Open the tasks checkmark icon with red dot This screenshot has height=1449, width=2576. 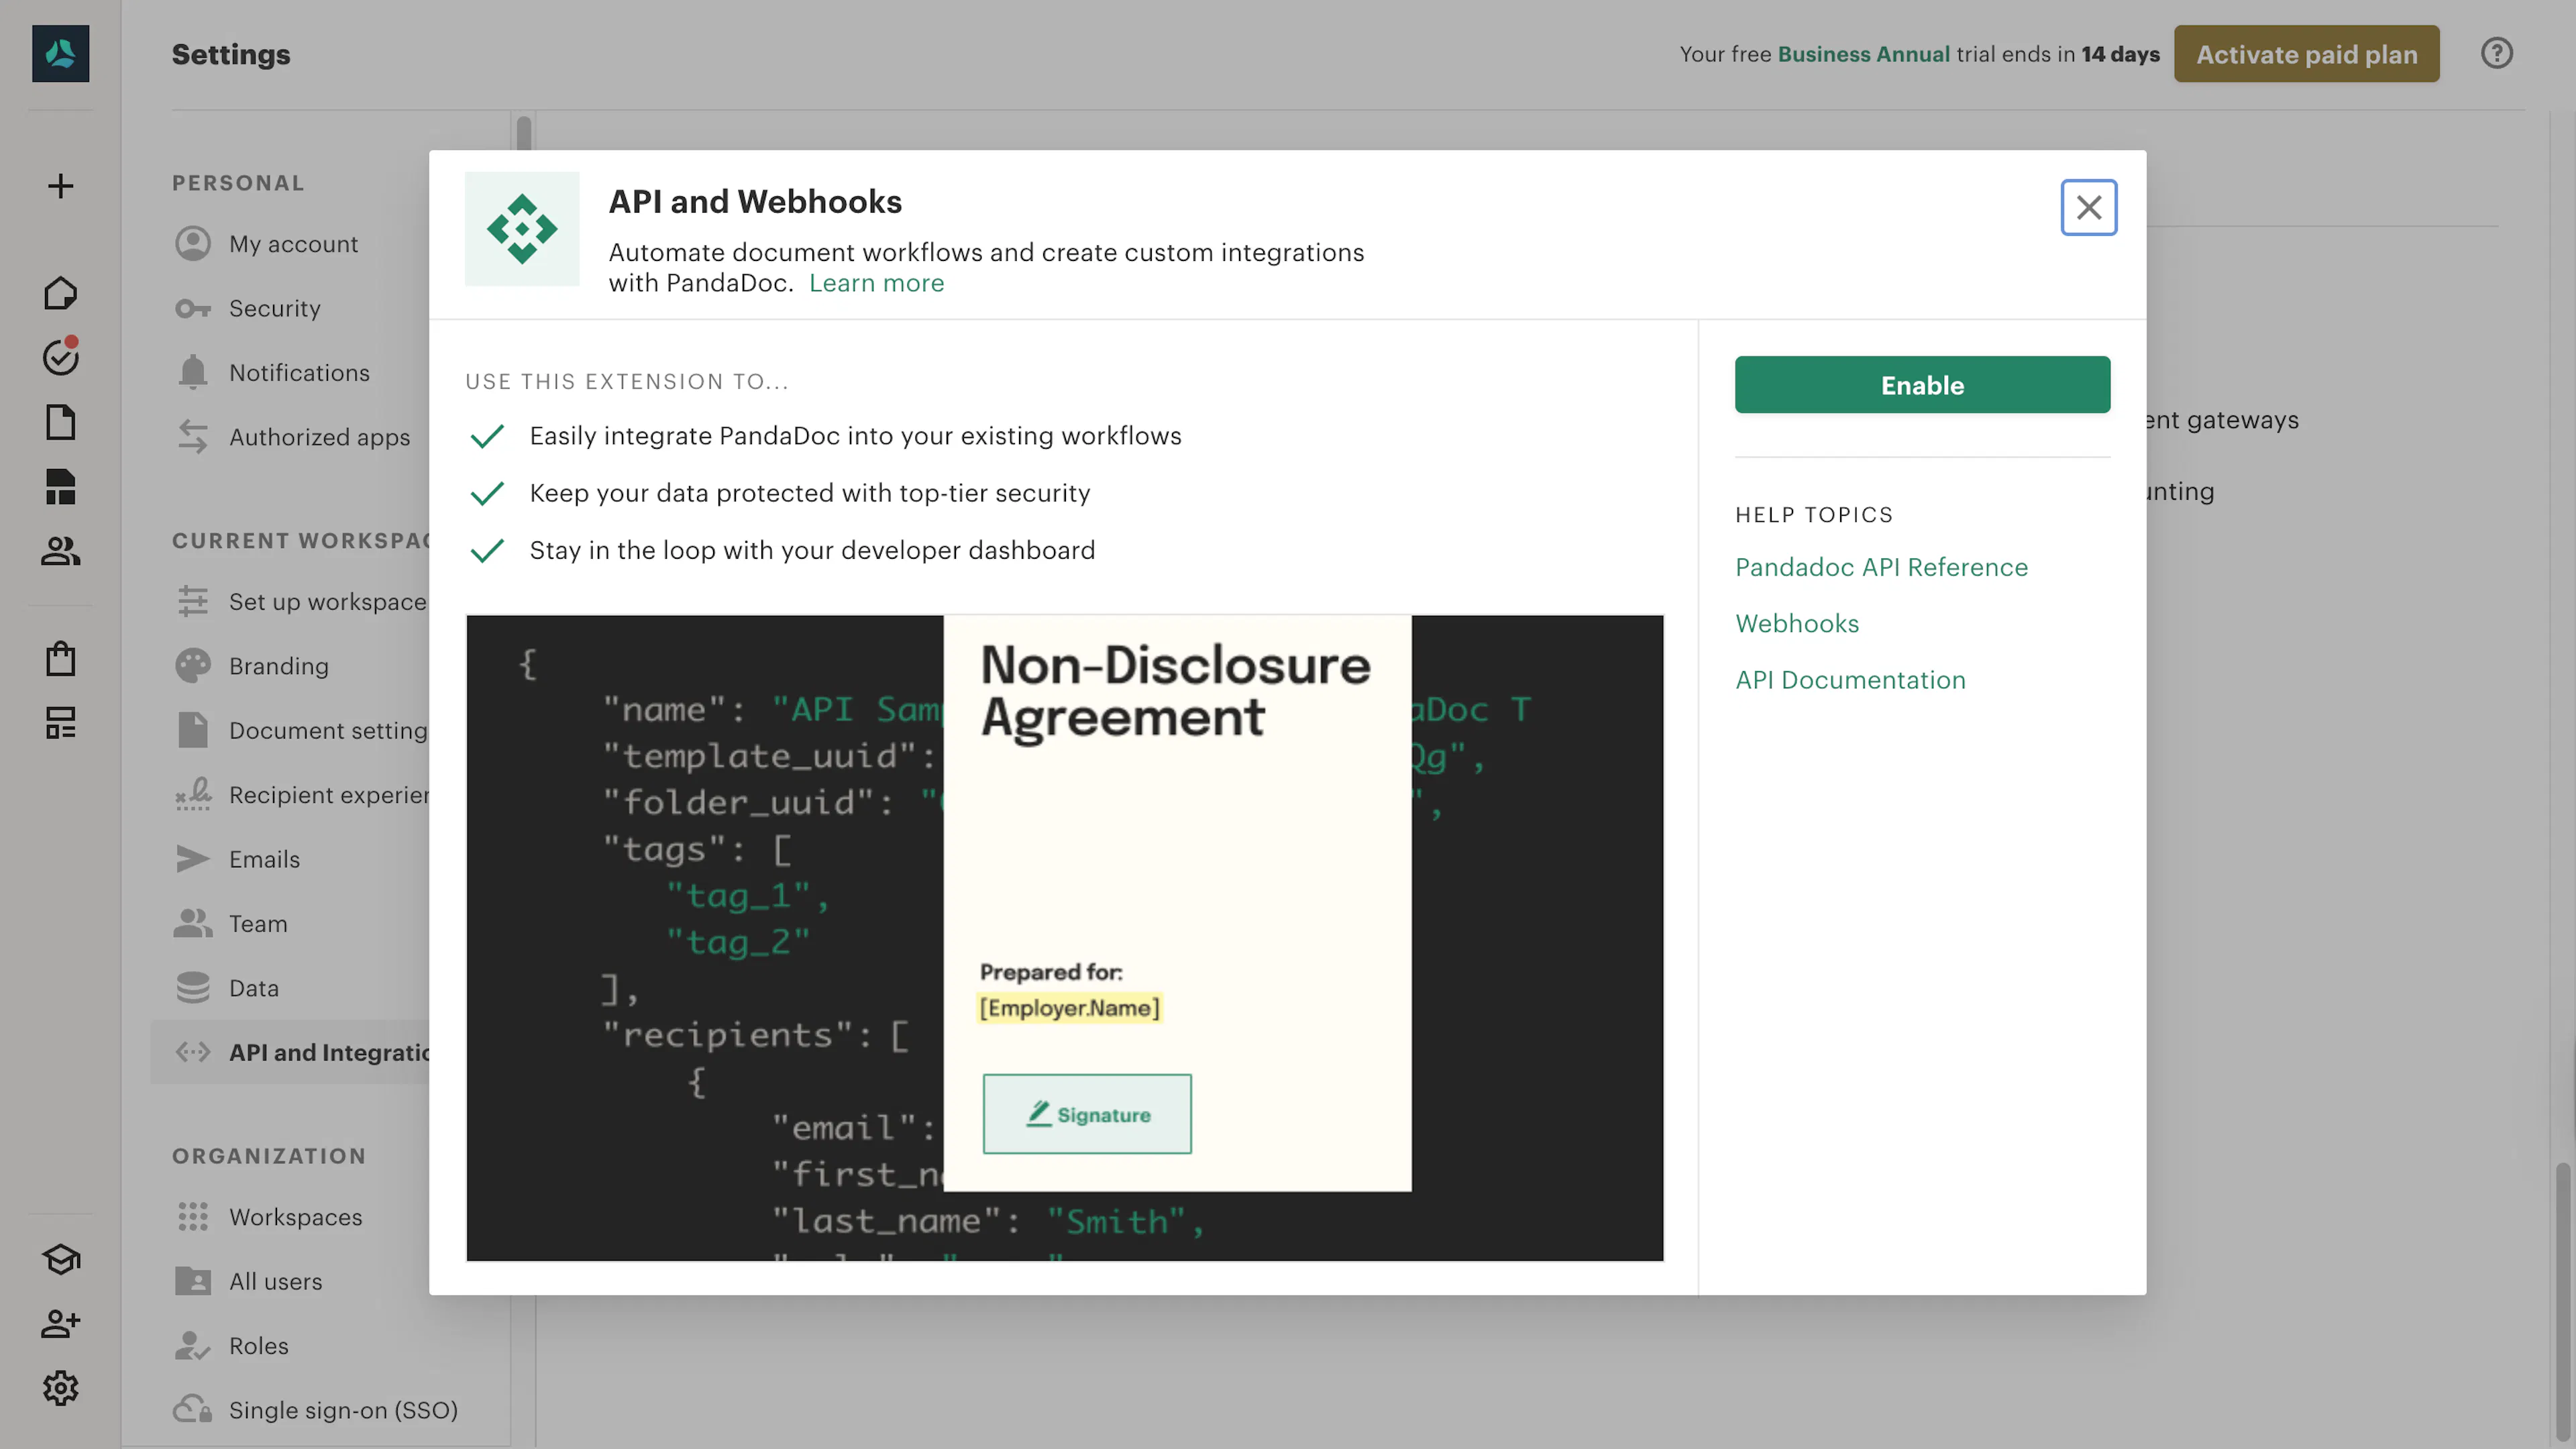(x=60, y=357)
